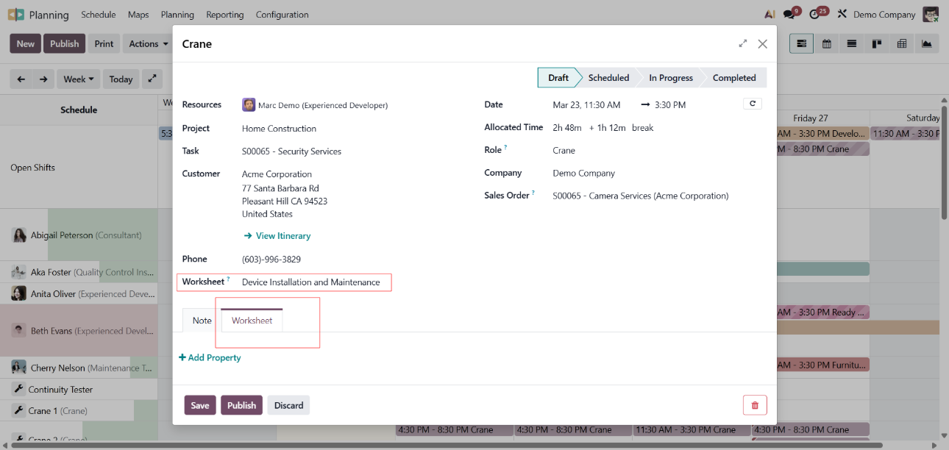Viewport: 949px width, 450px height.
Task: Switch to the pivot table view icon
Action: [x=902, y=44]
